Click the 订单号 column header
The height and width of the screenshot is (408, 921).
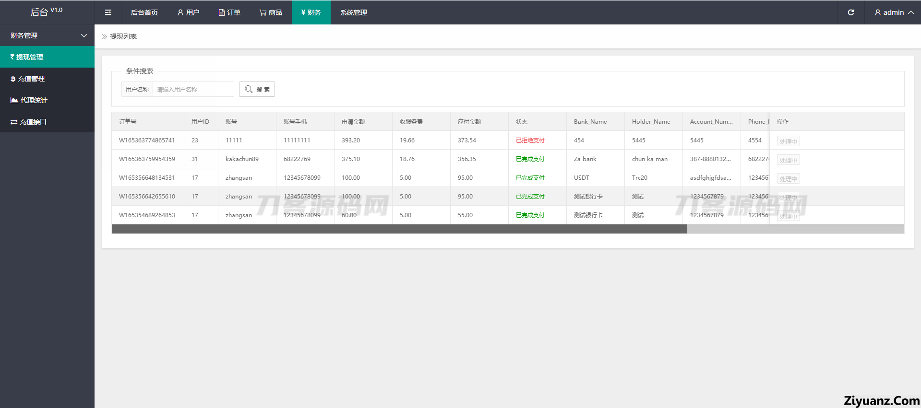pyautogui.click(x=128, y=122)
